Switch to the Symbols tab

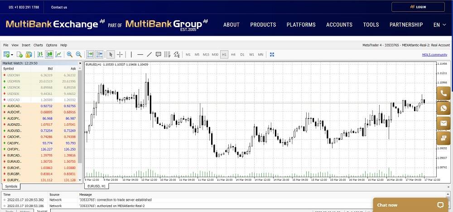click(x=11, y=186)
